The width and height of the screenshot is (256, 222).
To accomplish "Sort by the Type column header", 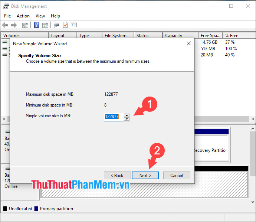I will pos(89,35).
